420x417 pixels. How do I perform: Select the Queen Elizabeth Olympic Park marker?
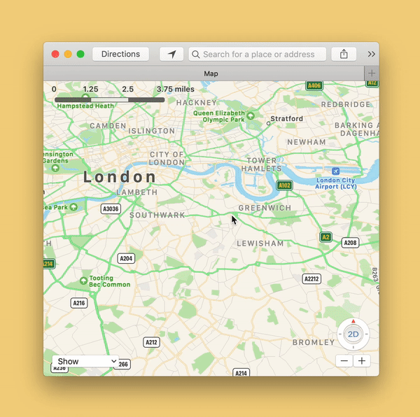251,115
